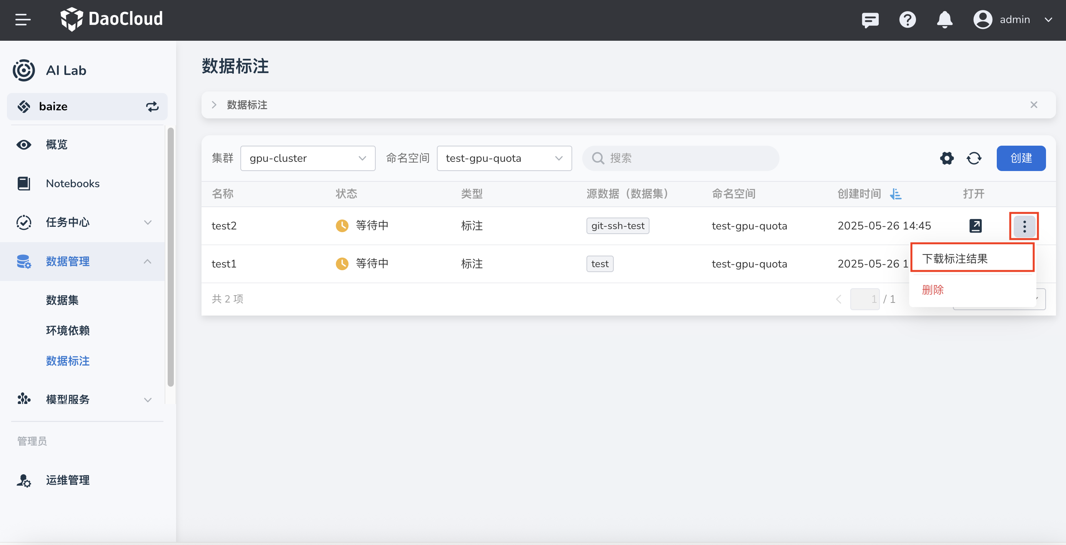Image resolution: width=1066 pixels, height=545 pixels.
Task: Open the test-gpu-quota namespace dropdown
Action: click(x=504, y=158)
